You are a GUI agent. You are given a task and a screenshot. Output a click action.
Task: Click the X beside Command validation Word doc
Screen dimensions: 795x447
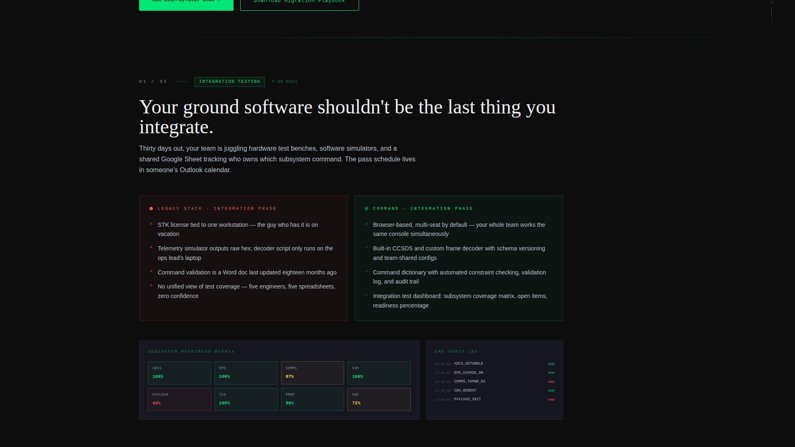tap(152, 272)
